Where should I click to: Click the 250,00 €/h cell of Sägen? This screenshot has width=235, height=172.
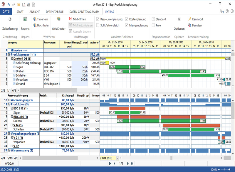pyautogui.click(x=65, y=113)
